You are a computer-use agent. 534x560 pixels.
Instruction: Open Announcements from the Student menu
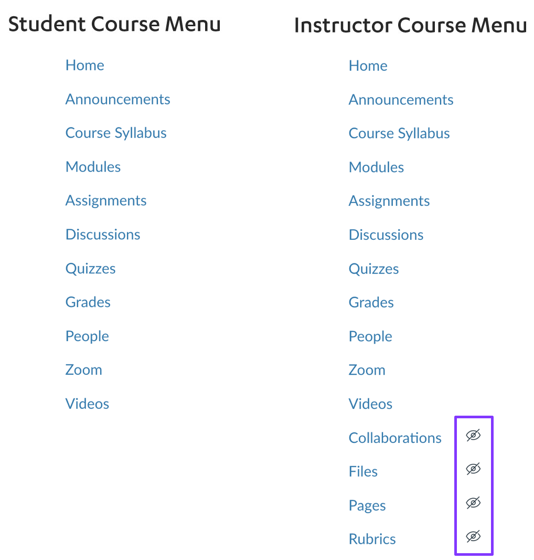point(118,99)
